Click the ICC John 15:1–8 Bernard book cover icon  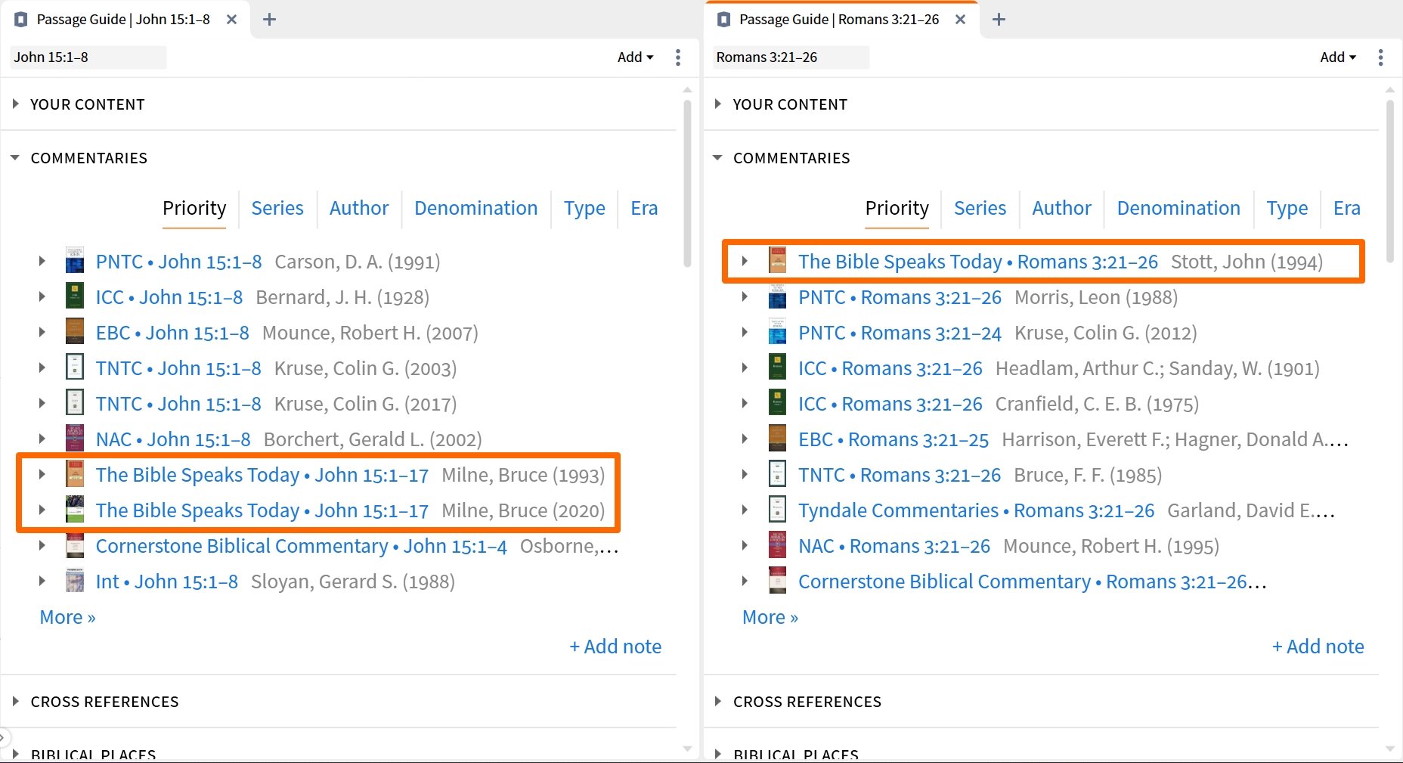click(75, 297)
